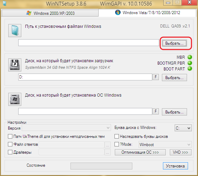Image resolution: width=198 pixels, height=176 pixels.
Task: Click the installation files path field
Action: [x=89, y=43]
